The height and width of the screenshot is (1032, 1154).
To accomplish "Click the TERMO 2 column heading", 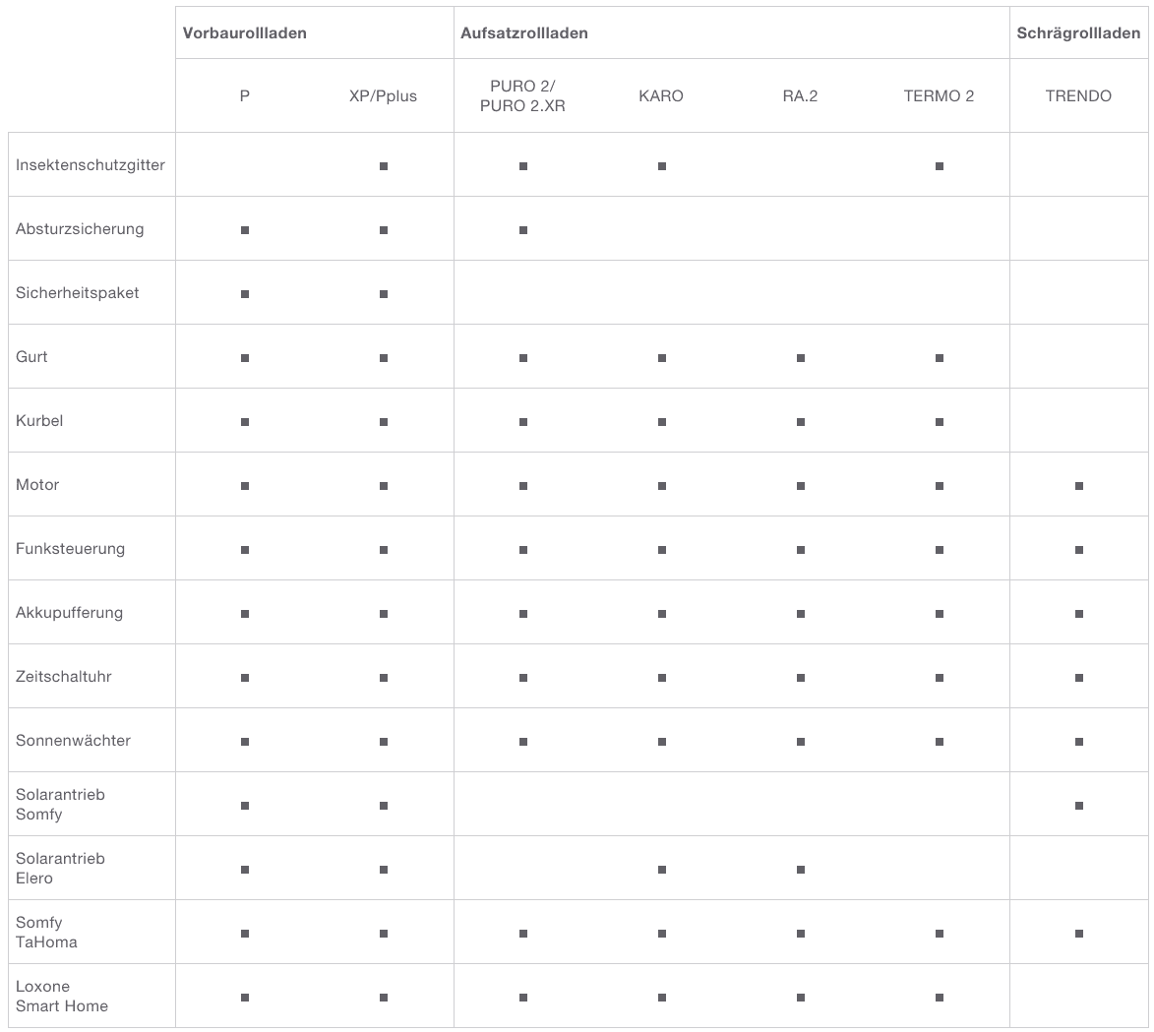I will pyautogui.click(x=940, y=95).
